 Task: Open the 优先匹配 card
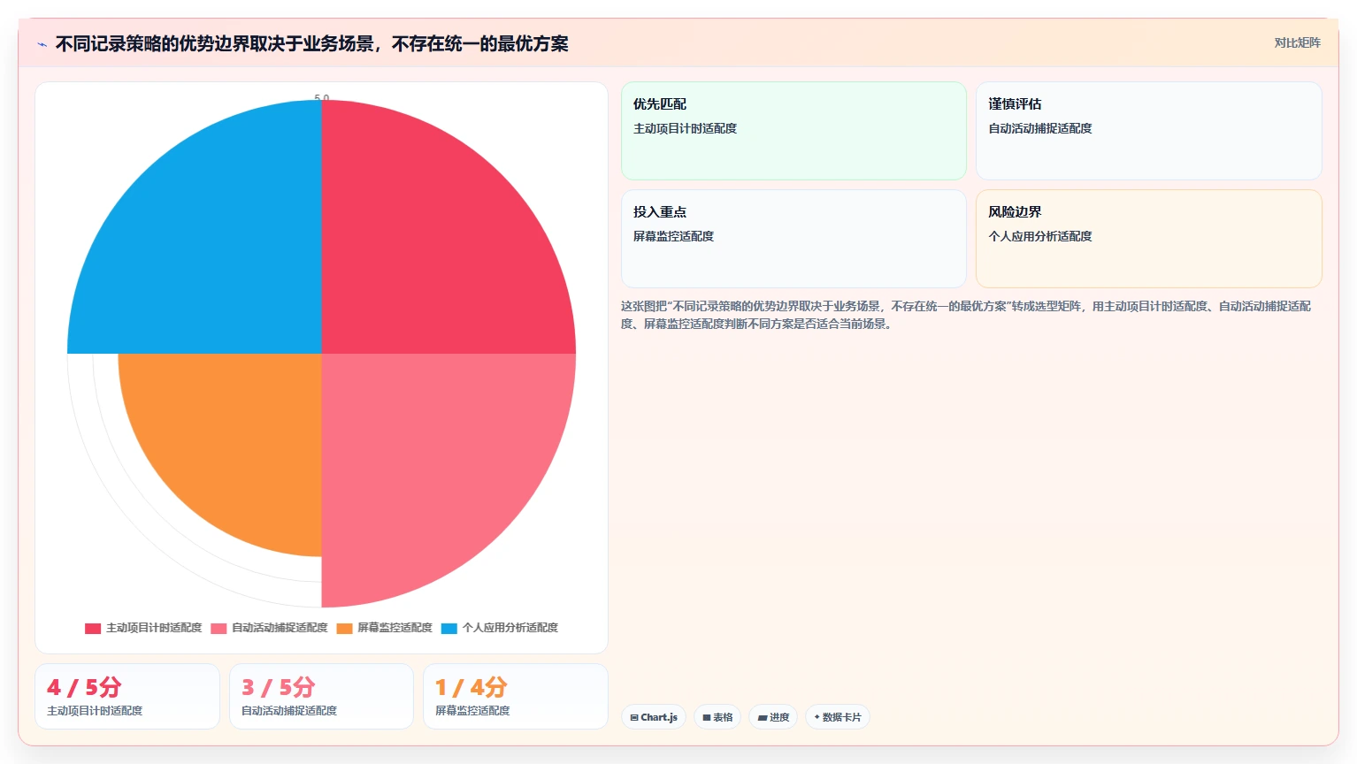(x=793, y=131)
